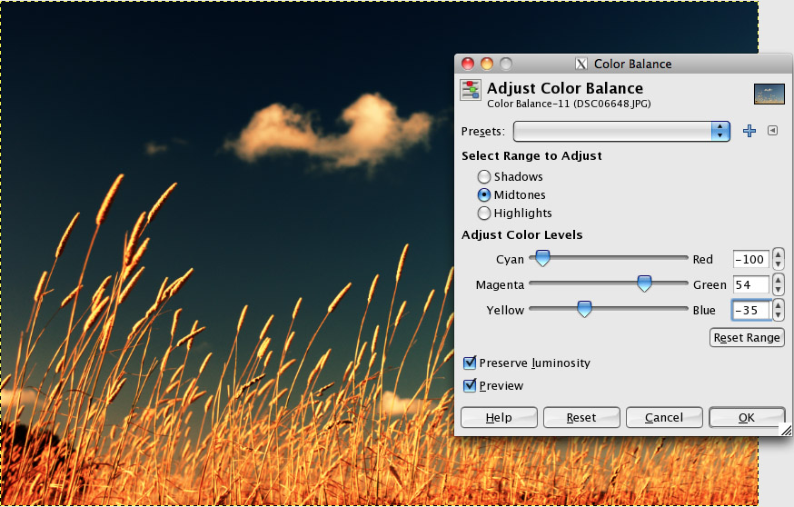Close the Color Balance window red button
794x507 pixels.
point(468,64)
